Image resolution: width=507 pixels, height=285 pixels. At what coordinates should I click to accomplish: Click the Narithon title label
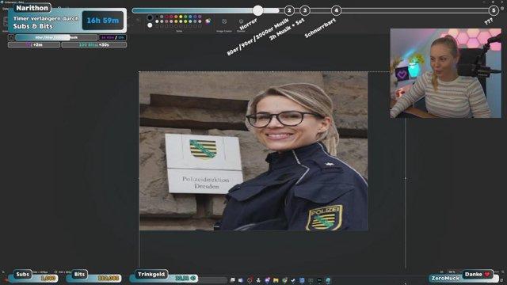[32, 8]
